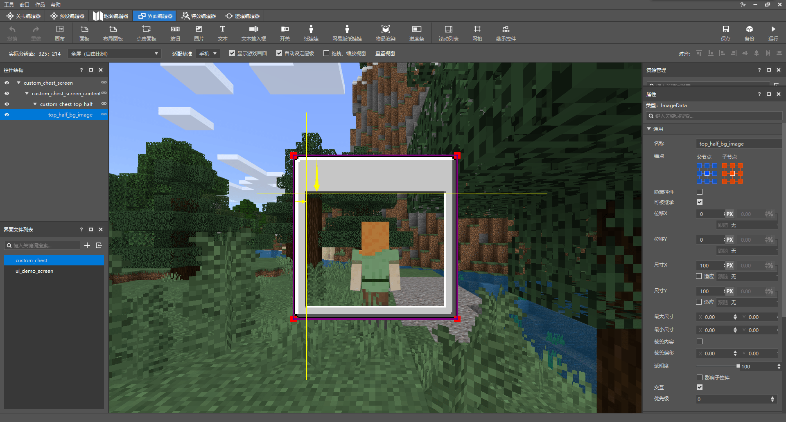Insert a 布局面板 layout panel
Image resolution: width=786 pixels, height=422 pixels.
click(x=113, y=33)
